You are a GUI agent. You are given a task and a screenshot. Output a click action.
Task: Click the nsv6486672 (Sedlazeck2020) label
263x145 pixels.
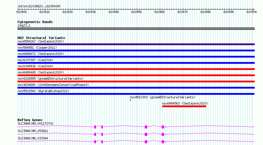pos(41,54)
